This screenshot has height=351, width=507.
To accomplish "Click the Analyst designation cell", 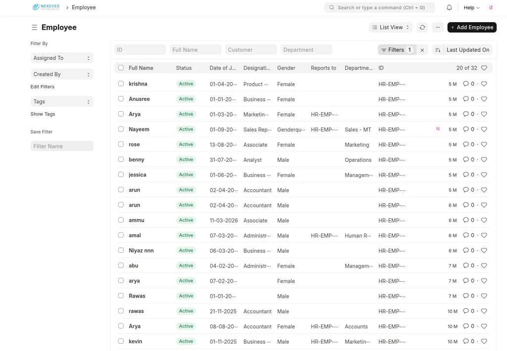I will click(253, 160).
